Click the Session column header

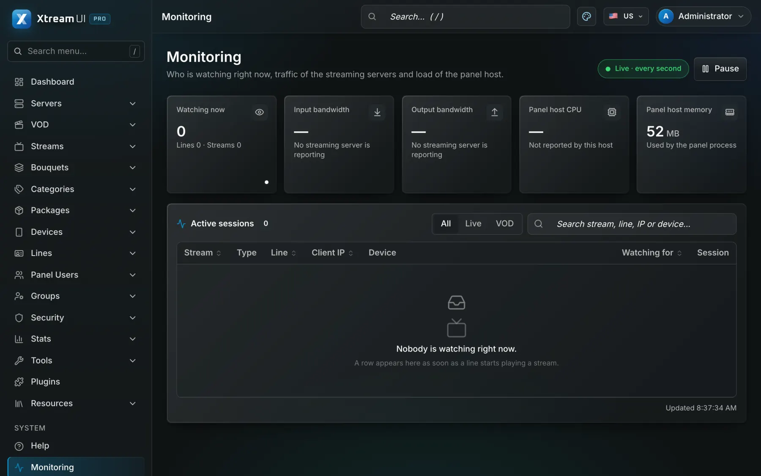[x=713, y=253]
